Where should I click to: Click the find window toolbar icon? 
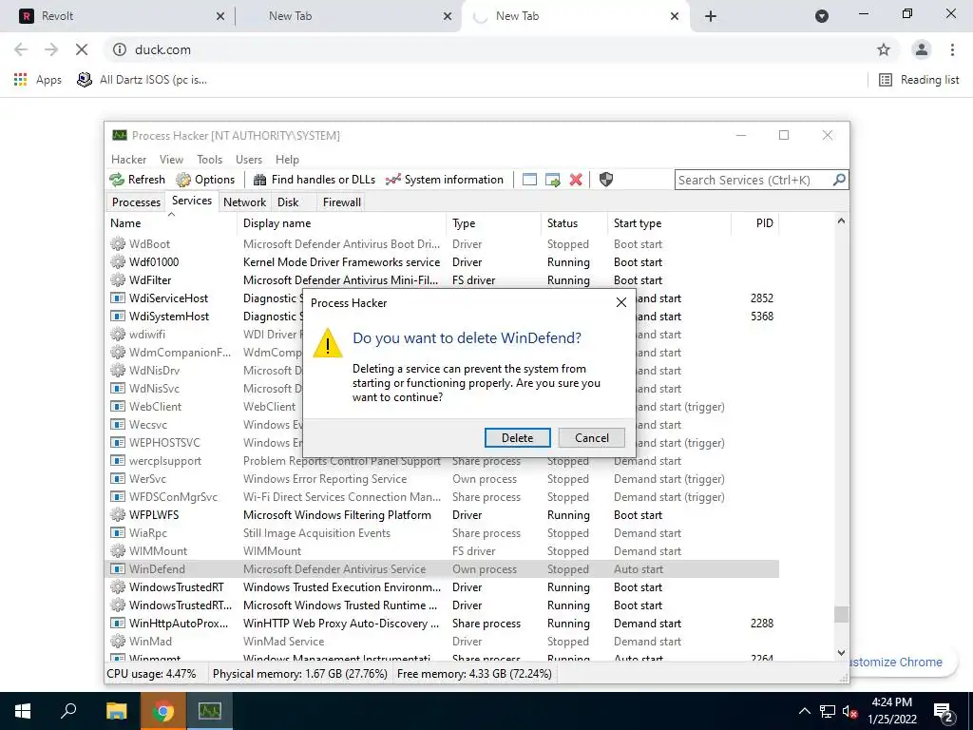tap(529, 180)
